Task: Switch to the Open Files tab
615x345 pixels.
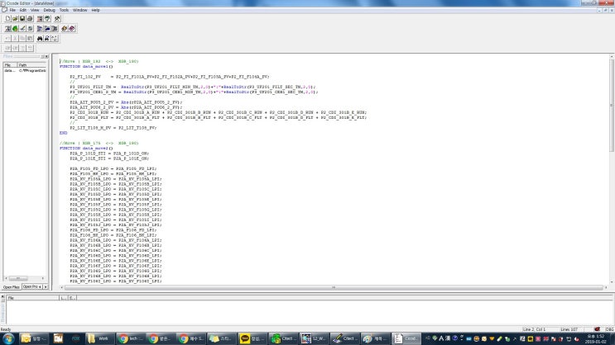Action: [x=12, y=286]
